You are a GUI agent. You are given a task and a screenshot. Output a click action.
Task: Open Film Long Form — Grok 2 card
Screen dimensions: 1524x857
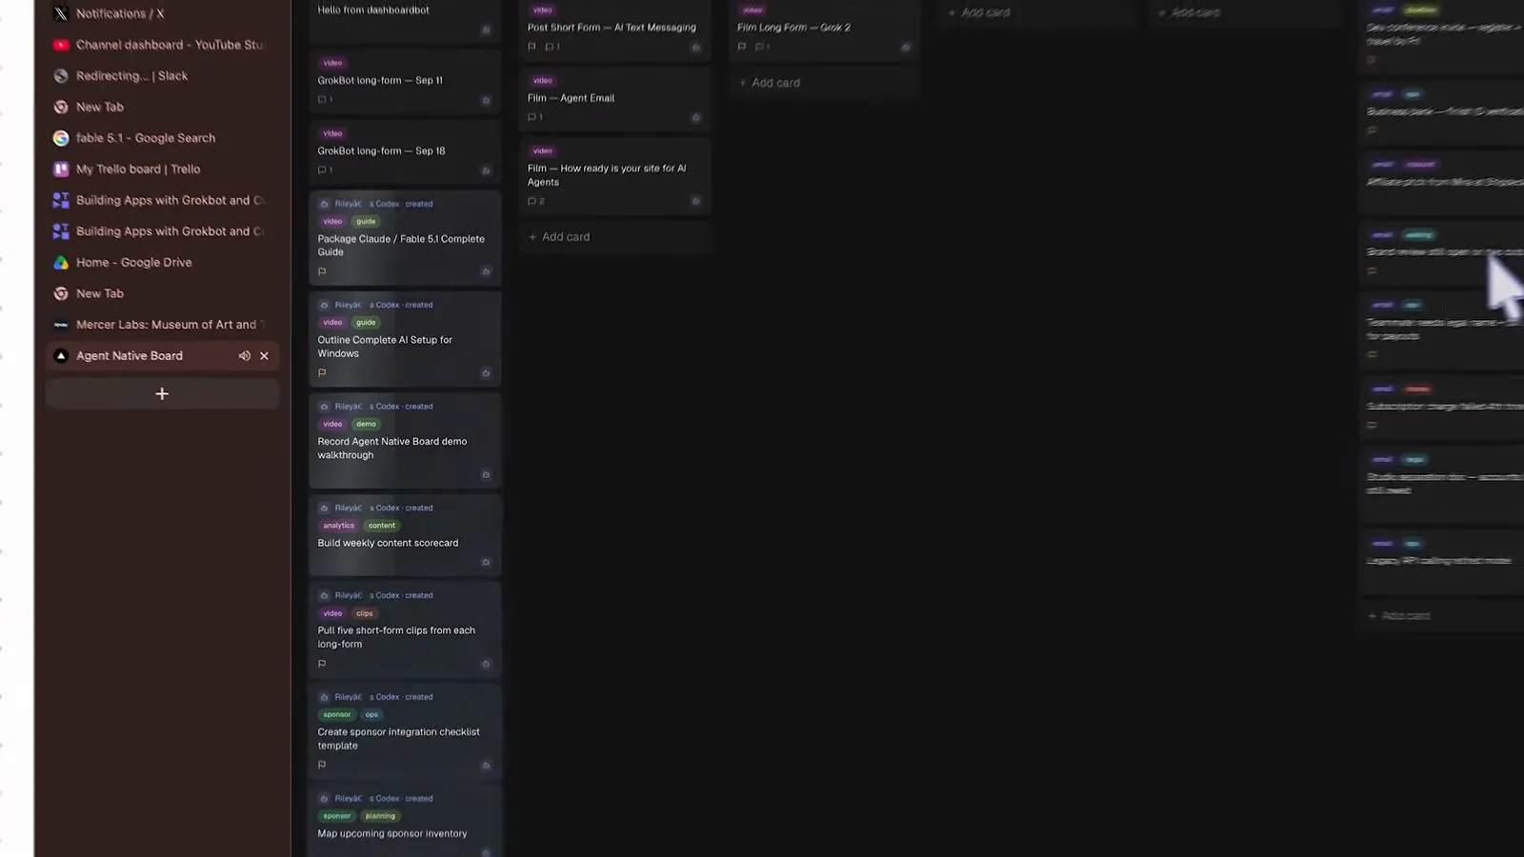click(x=824, y=29)
